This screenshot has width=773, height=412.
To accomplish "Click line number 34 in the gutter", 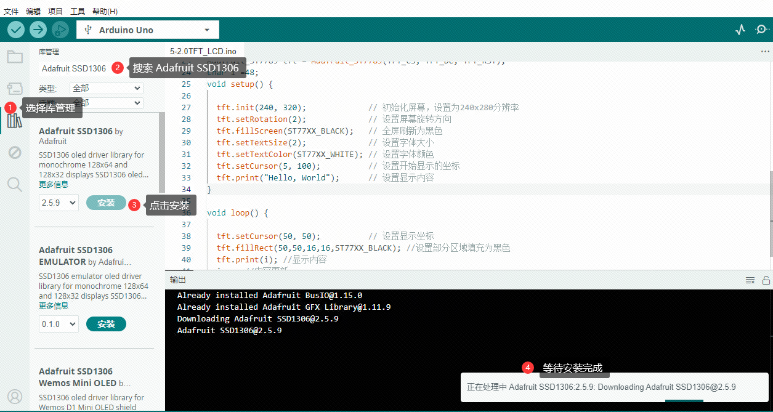I will click(x=186, y=189).
